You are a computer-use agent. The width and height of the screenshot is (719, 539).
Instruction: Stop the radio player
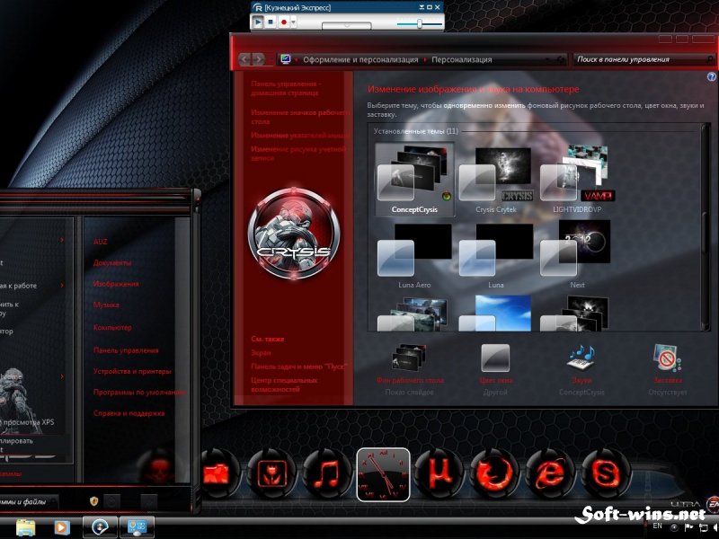(x=271, y=22)
